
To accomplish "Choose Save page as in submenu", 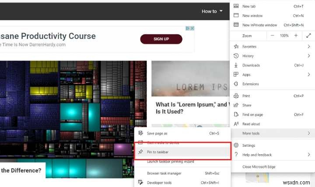I will [x=182, y=133].
